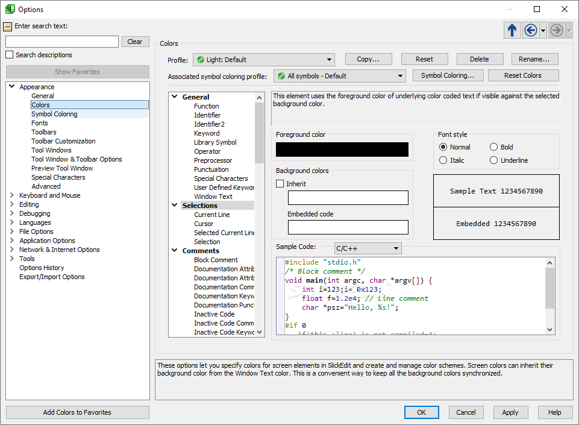Select the Normal font style
This screenshot has width=579, height=425.
coord(443,147)
